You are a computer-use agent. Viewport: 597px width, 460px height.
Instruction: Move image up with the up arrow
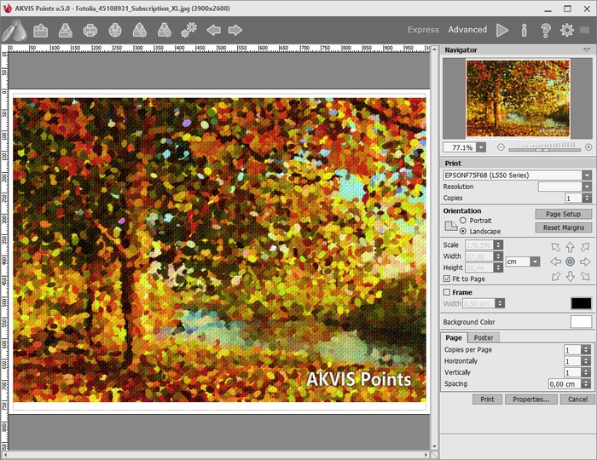[x=570, y=248]
